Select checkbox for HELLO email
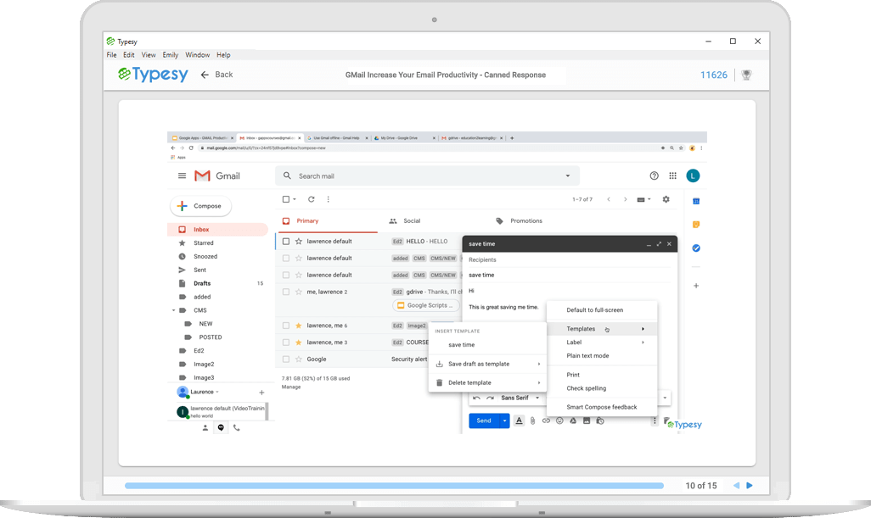 286,242
